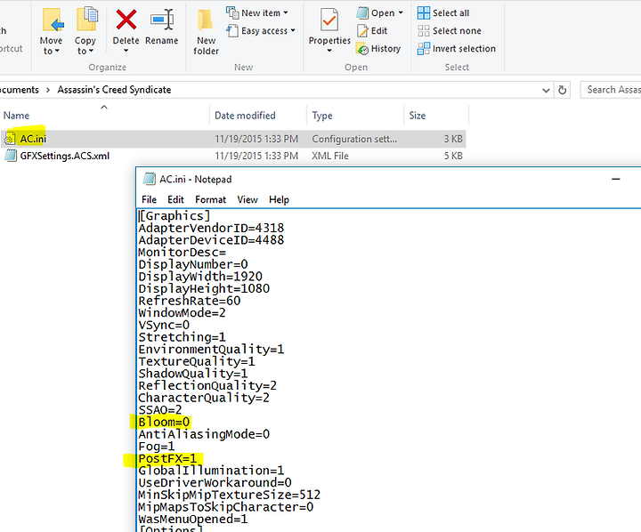Click the New folder icon

[206, 20]
